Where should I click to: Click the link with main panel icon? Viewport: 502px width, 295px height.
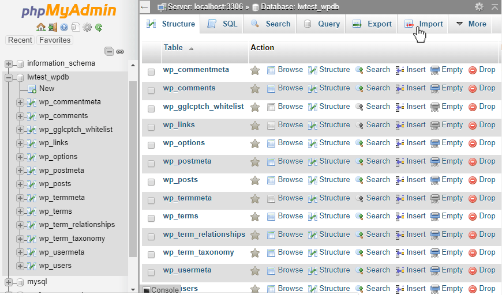[x=120, y=51]
